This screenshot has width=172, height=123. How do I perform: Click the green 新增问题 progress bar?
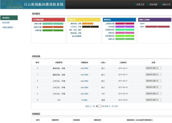[x=53, y=30]
